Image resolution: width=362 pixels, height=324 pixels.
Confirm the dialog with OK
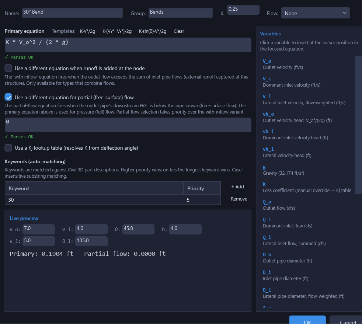pos(307,320)
